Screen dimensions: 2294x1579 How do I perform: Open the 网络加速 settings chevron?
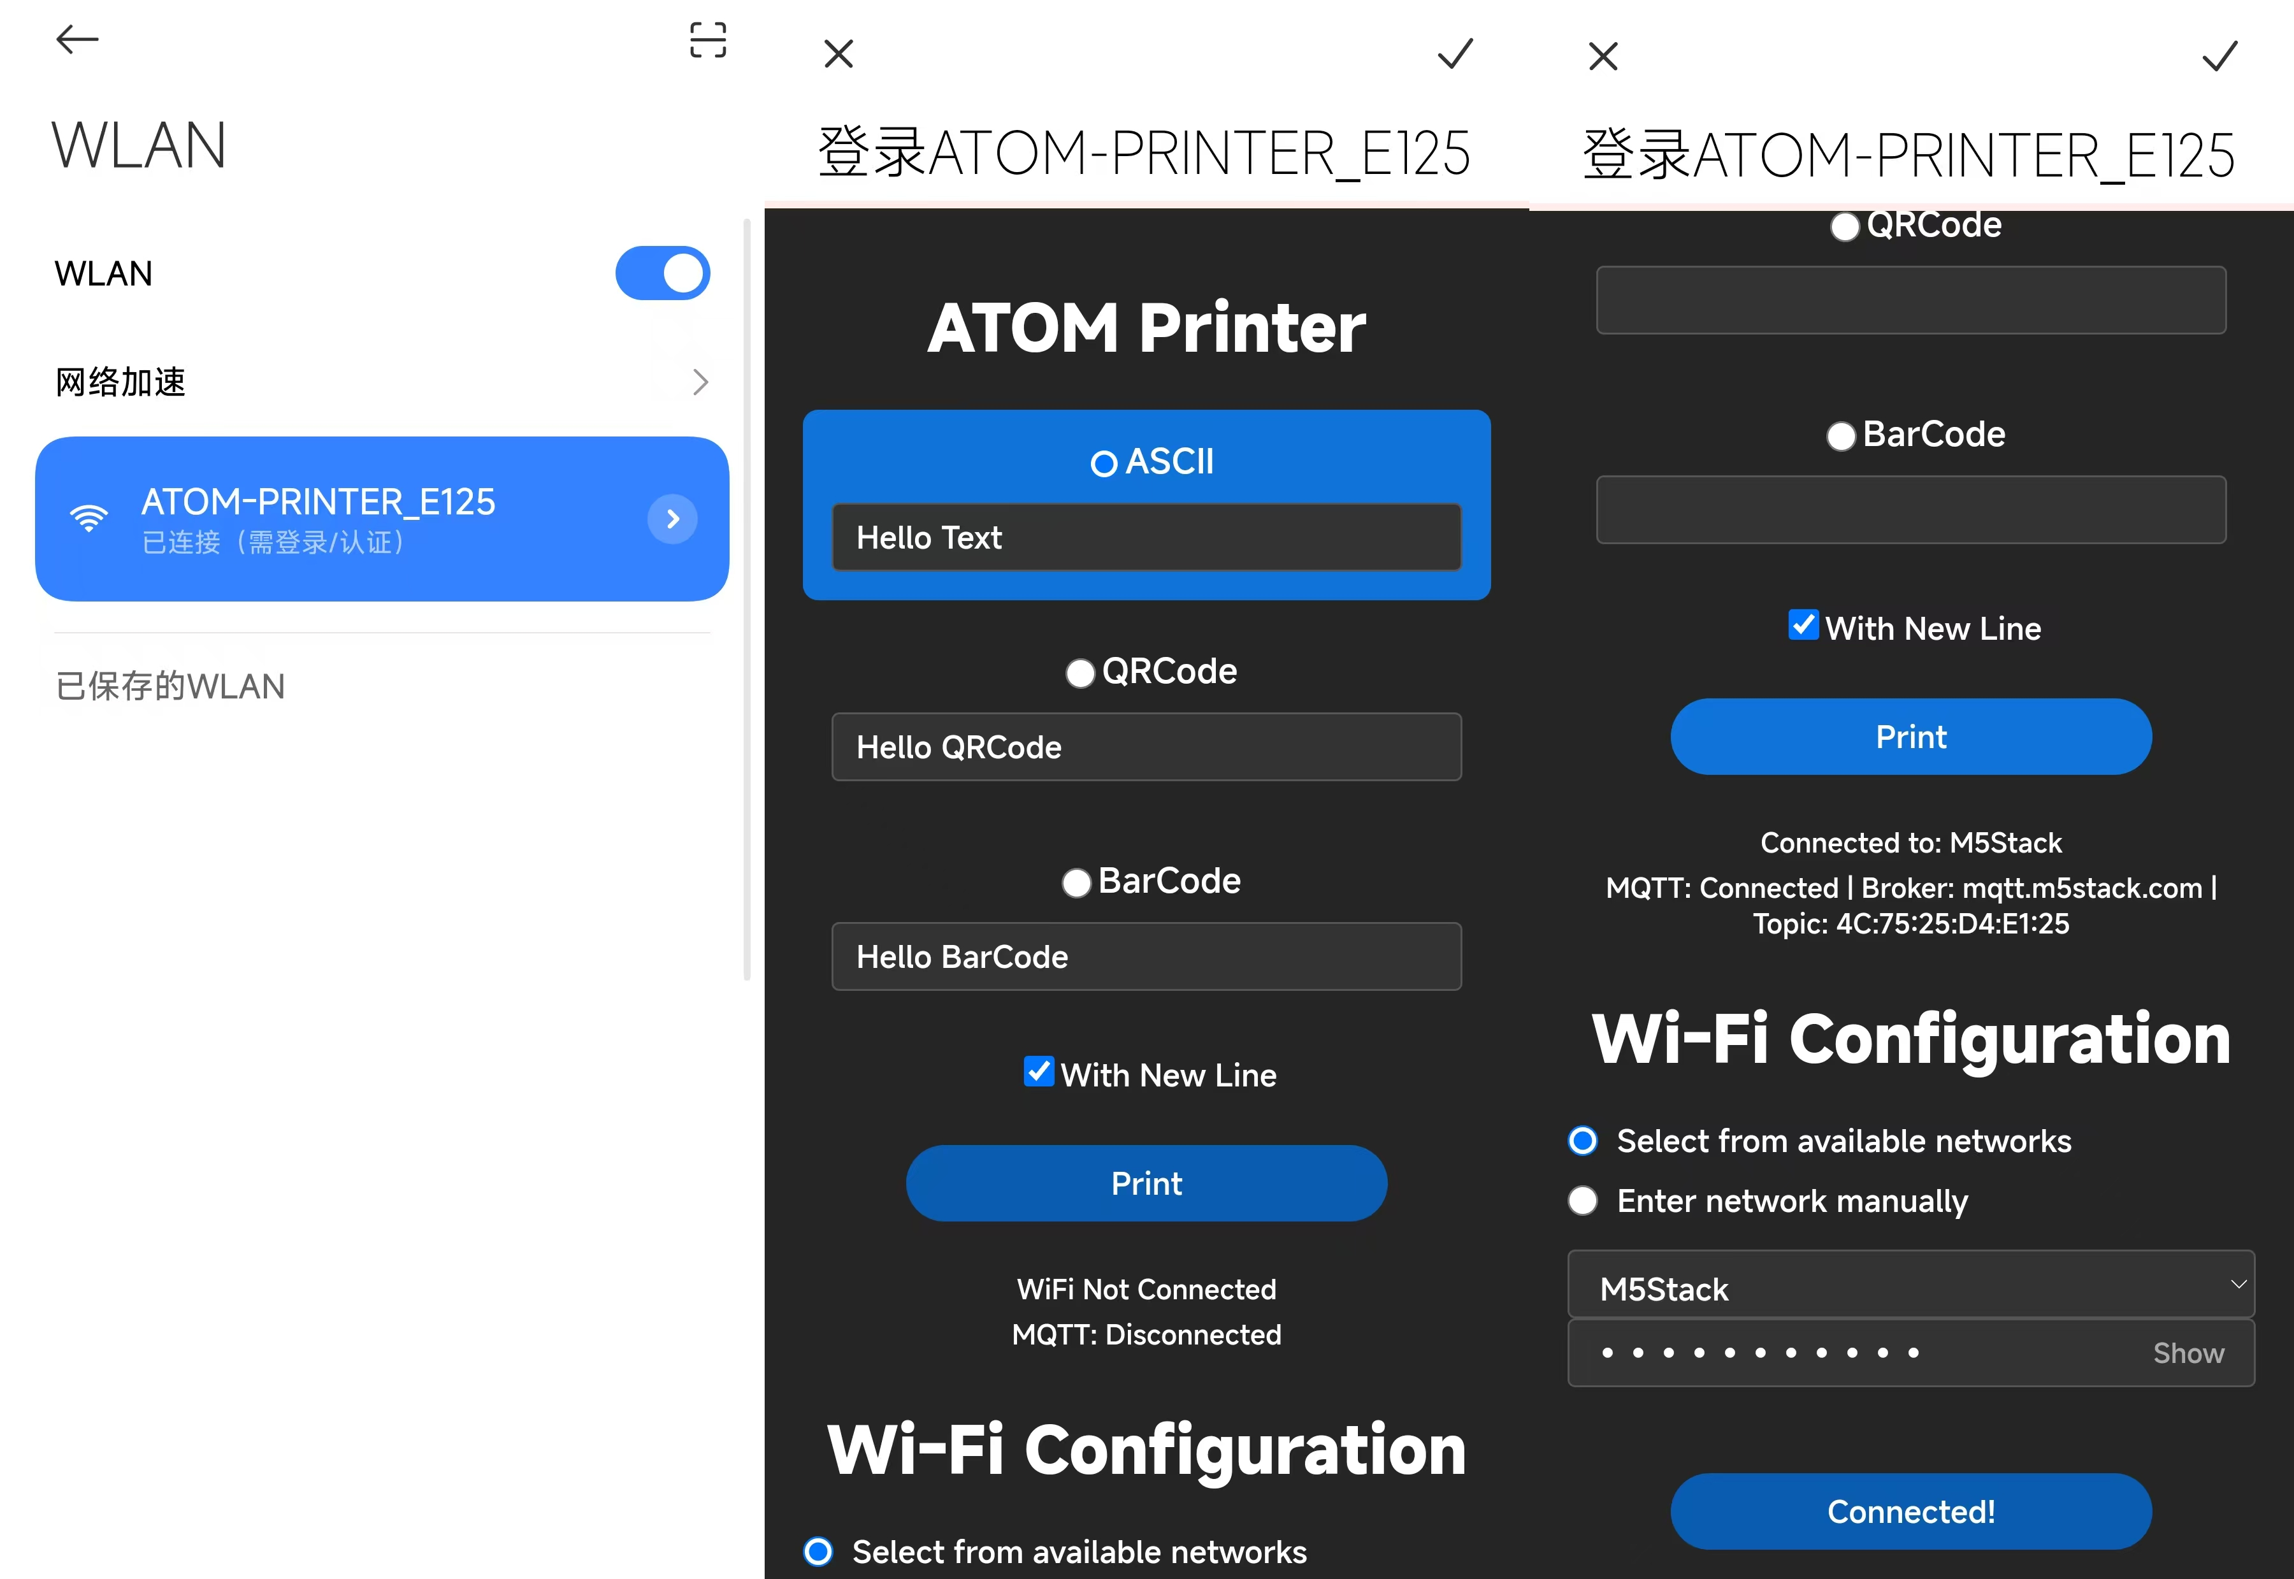tap(700, 382)
